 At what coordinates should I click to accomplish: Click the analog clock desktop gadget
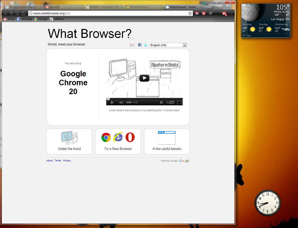[267, 203]
